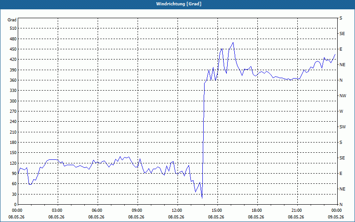Click the 240 y-axis value

pyautogui.click(x=13, y=122)
